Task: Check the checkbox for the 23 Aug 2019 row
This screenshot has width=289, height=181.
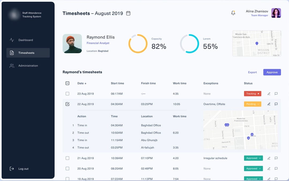Action: (67, 94)
